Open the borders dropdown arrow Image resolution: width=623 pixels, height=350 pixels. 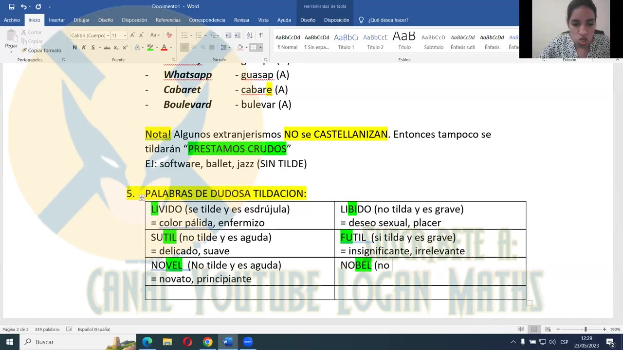click(x=260, y=47)
